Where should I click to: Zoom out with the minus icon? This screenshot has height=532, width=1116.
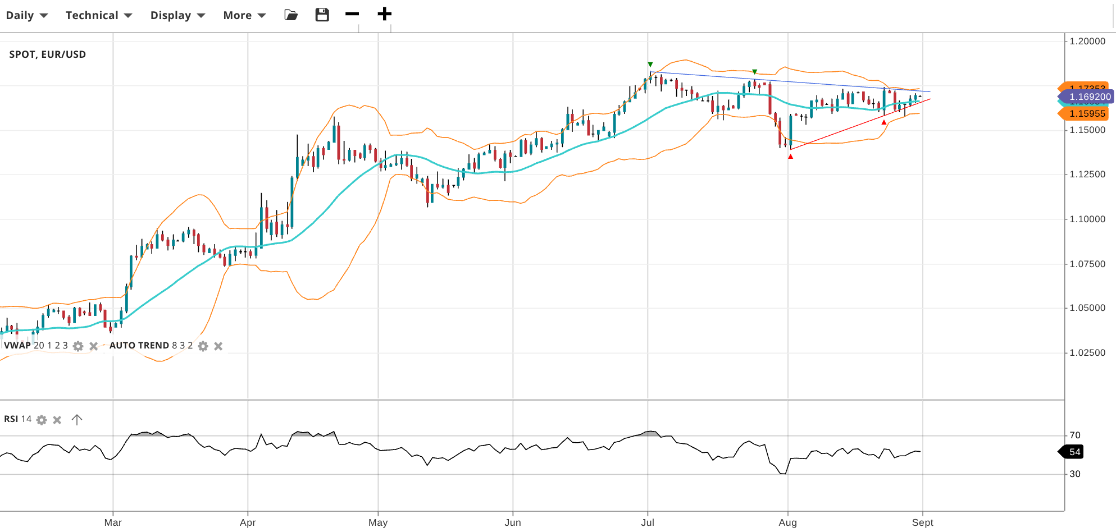[x=352, y=14]
